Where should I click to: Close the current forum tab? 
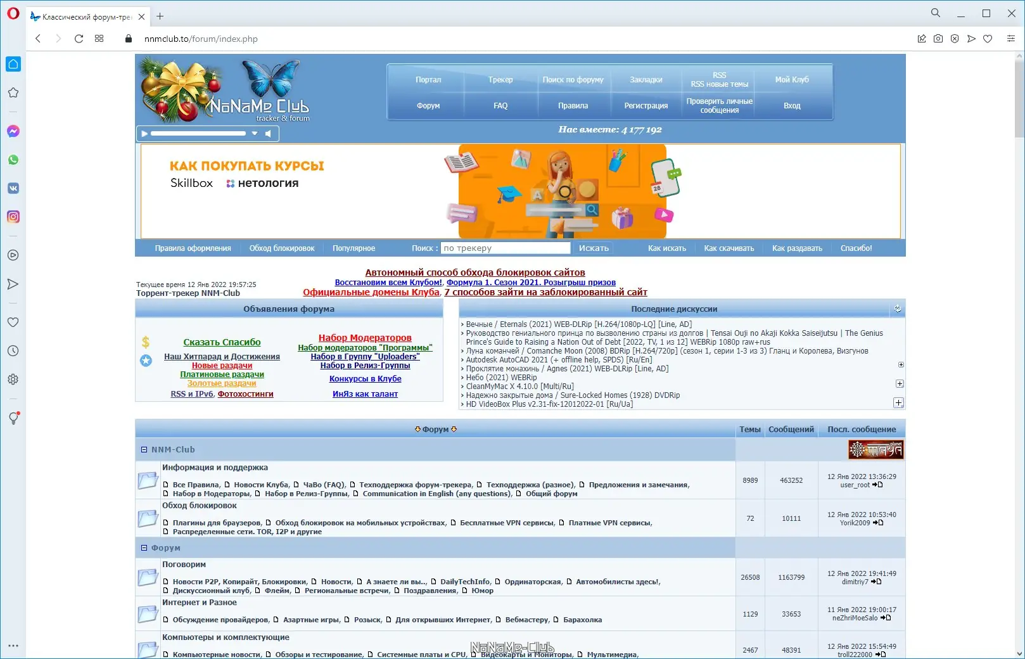pyautogui.click(x=141, y=16)
